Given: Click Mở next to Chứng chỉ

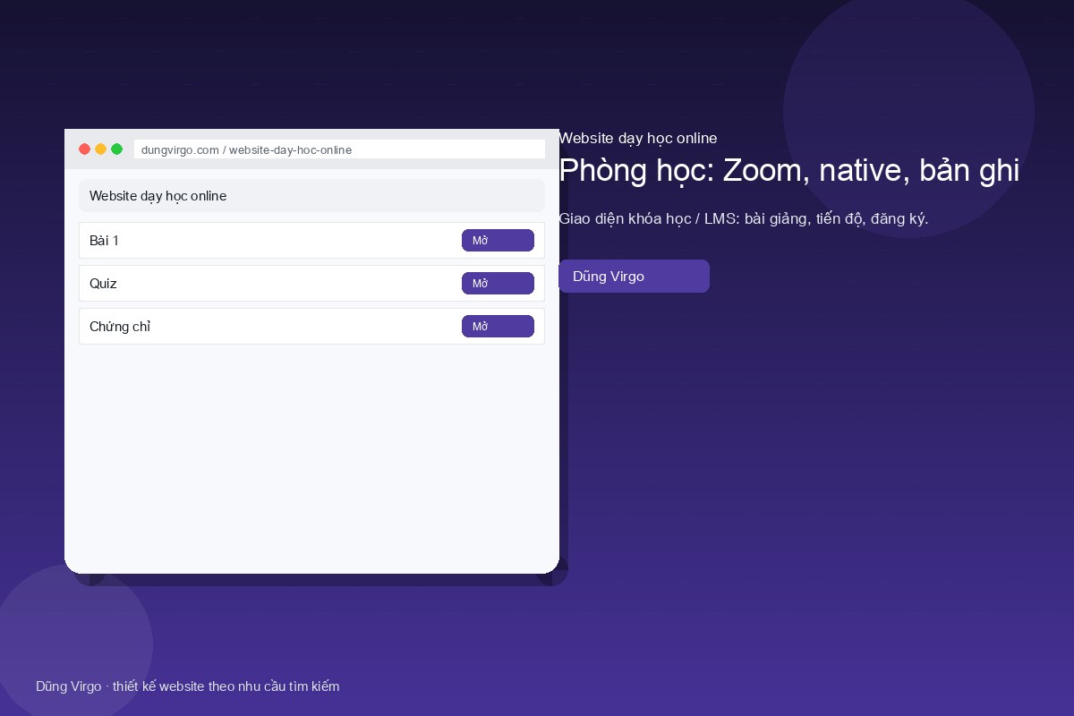Looking at the screenshot, I should [498, 327].
